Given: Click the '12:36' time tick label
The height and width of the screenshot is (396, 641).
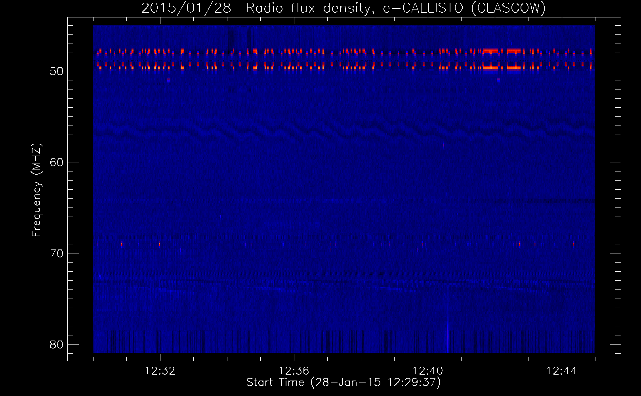Looking at the screenshot, I should [294, 371].
